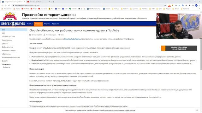The width and height of the screenshot is (202, 113).
Task: Close the Google объяснил article tab
Action: (x=24, y=2)
